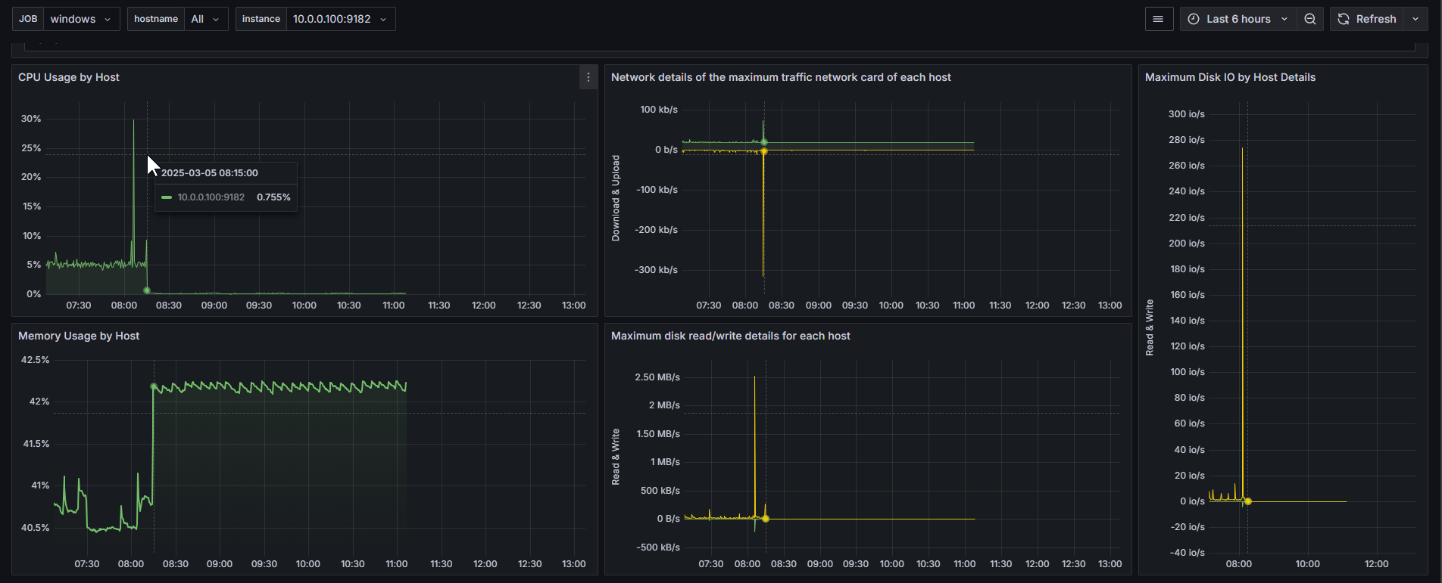Click the 2025-03-05 08:15:00 tooltip timestamp
Viewport: 1442px width, 583px height.
[210, 173]
